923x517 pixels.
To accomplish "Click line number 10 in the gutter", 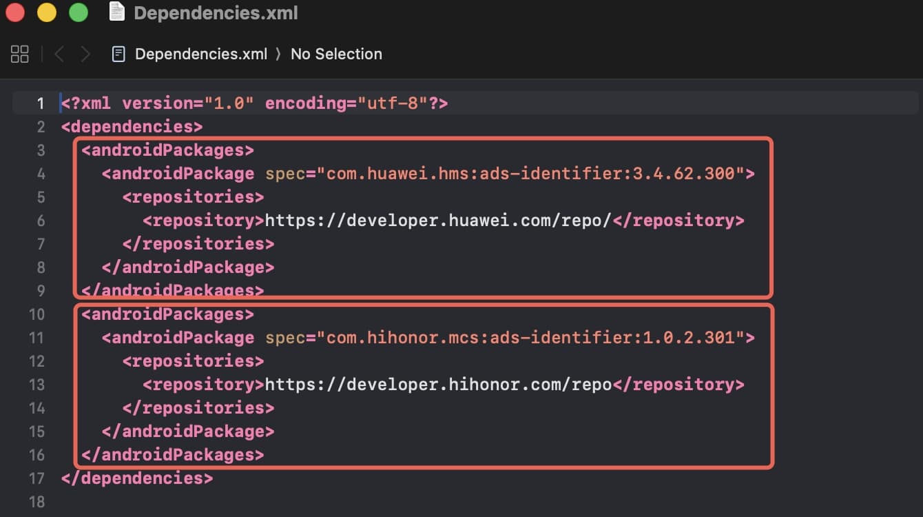I will [x=37, y=314].
